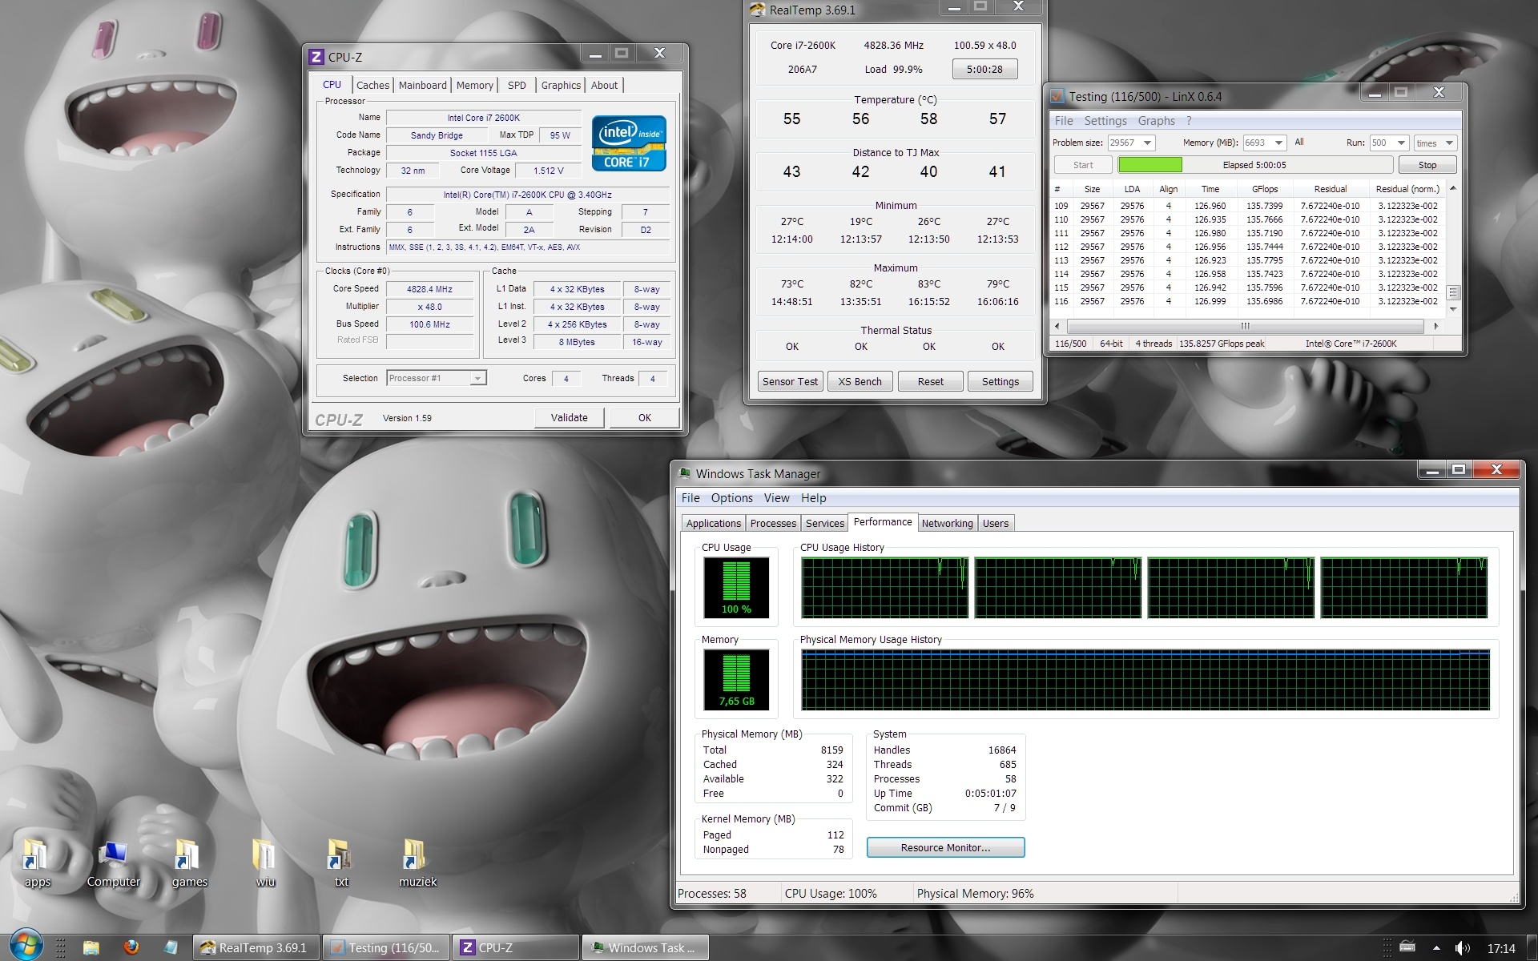Viewport: 1538px width, 961px height.
Task: Open the Graphs menu in LinX
Action: [x=1156, y=121]
